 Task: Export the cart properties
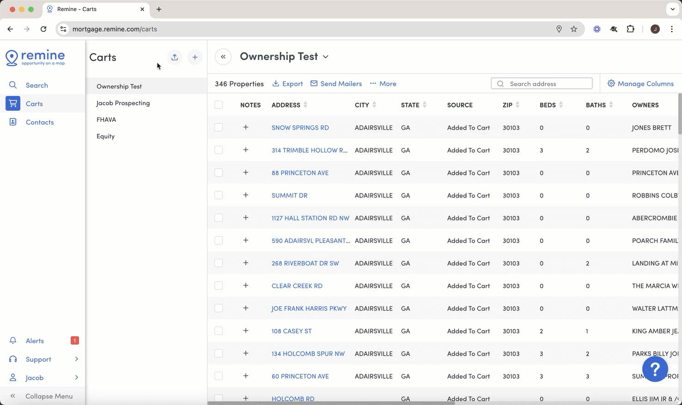[287, 83]
